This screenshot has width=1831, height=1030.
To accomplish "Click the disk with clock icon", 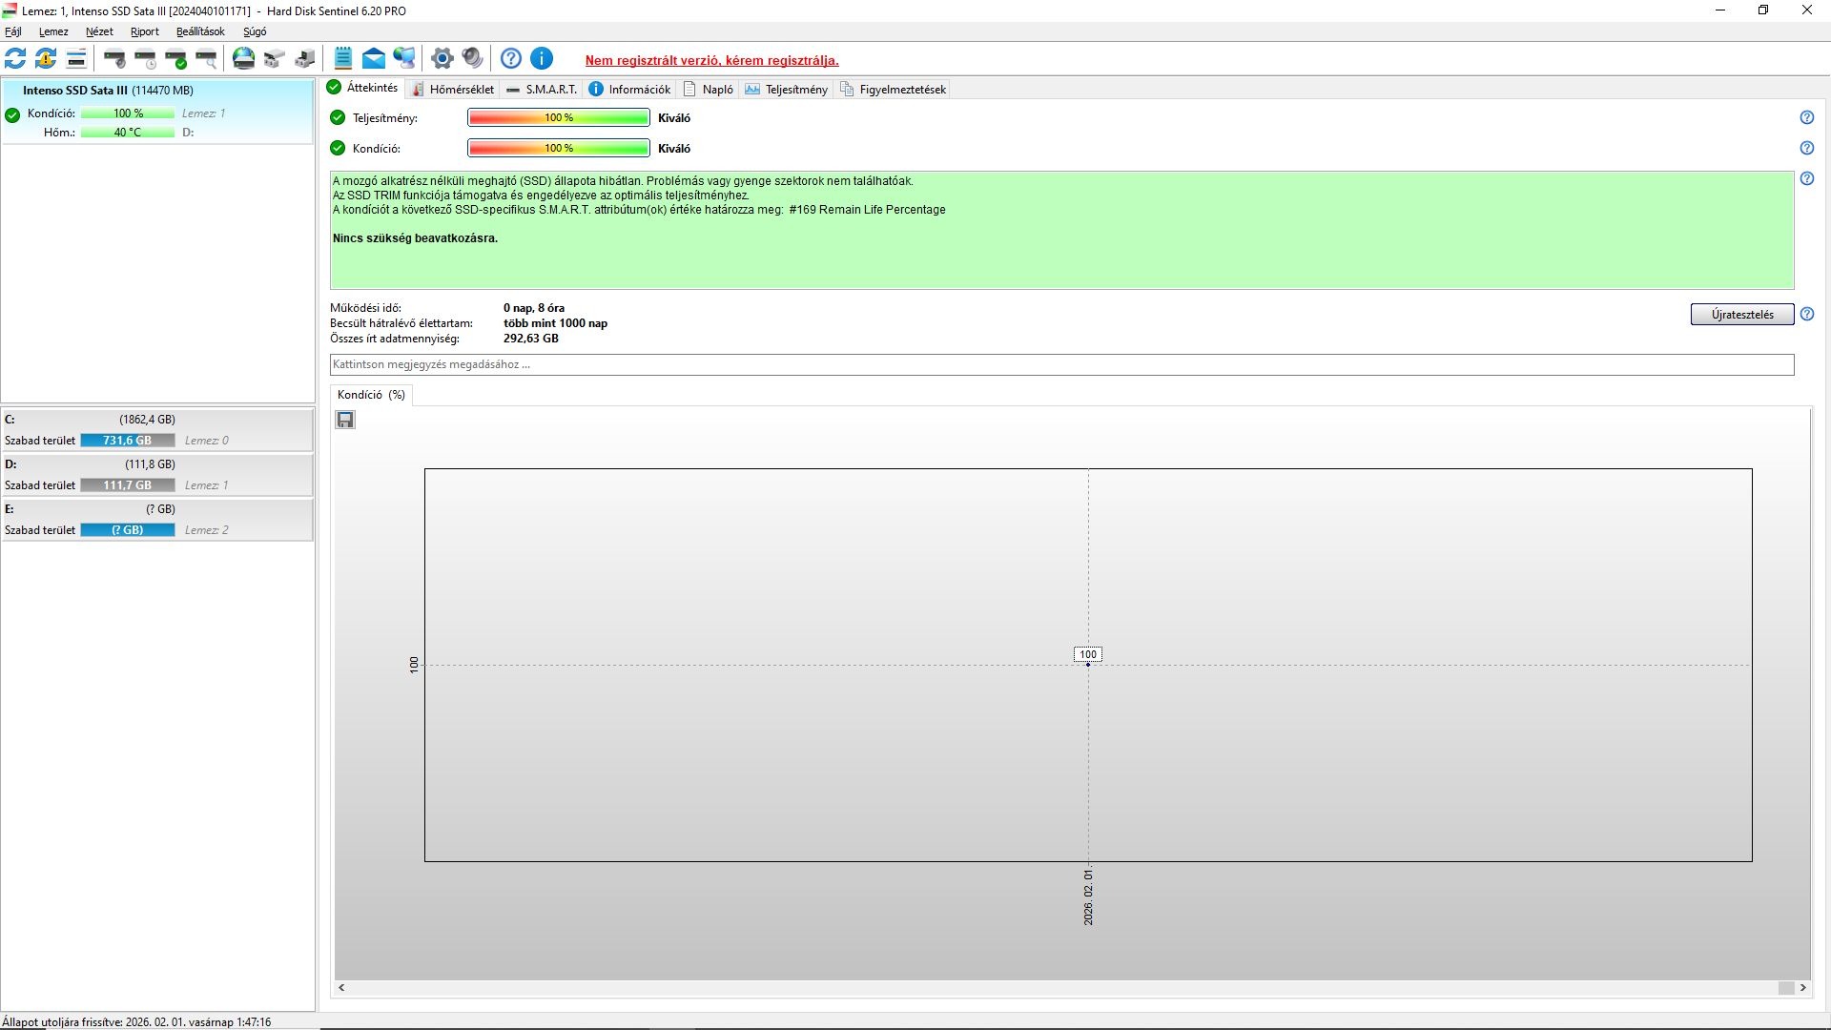I will [x=146, y=59].
